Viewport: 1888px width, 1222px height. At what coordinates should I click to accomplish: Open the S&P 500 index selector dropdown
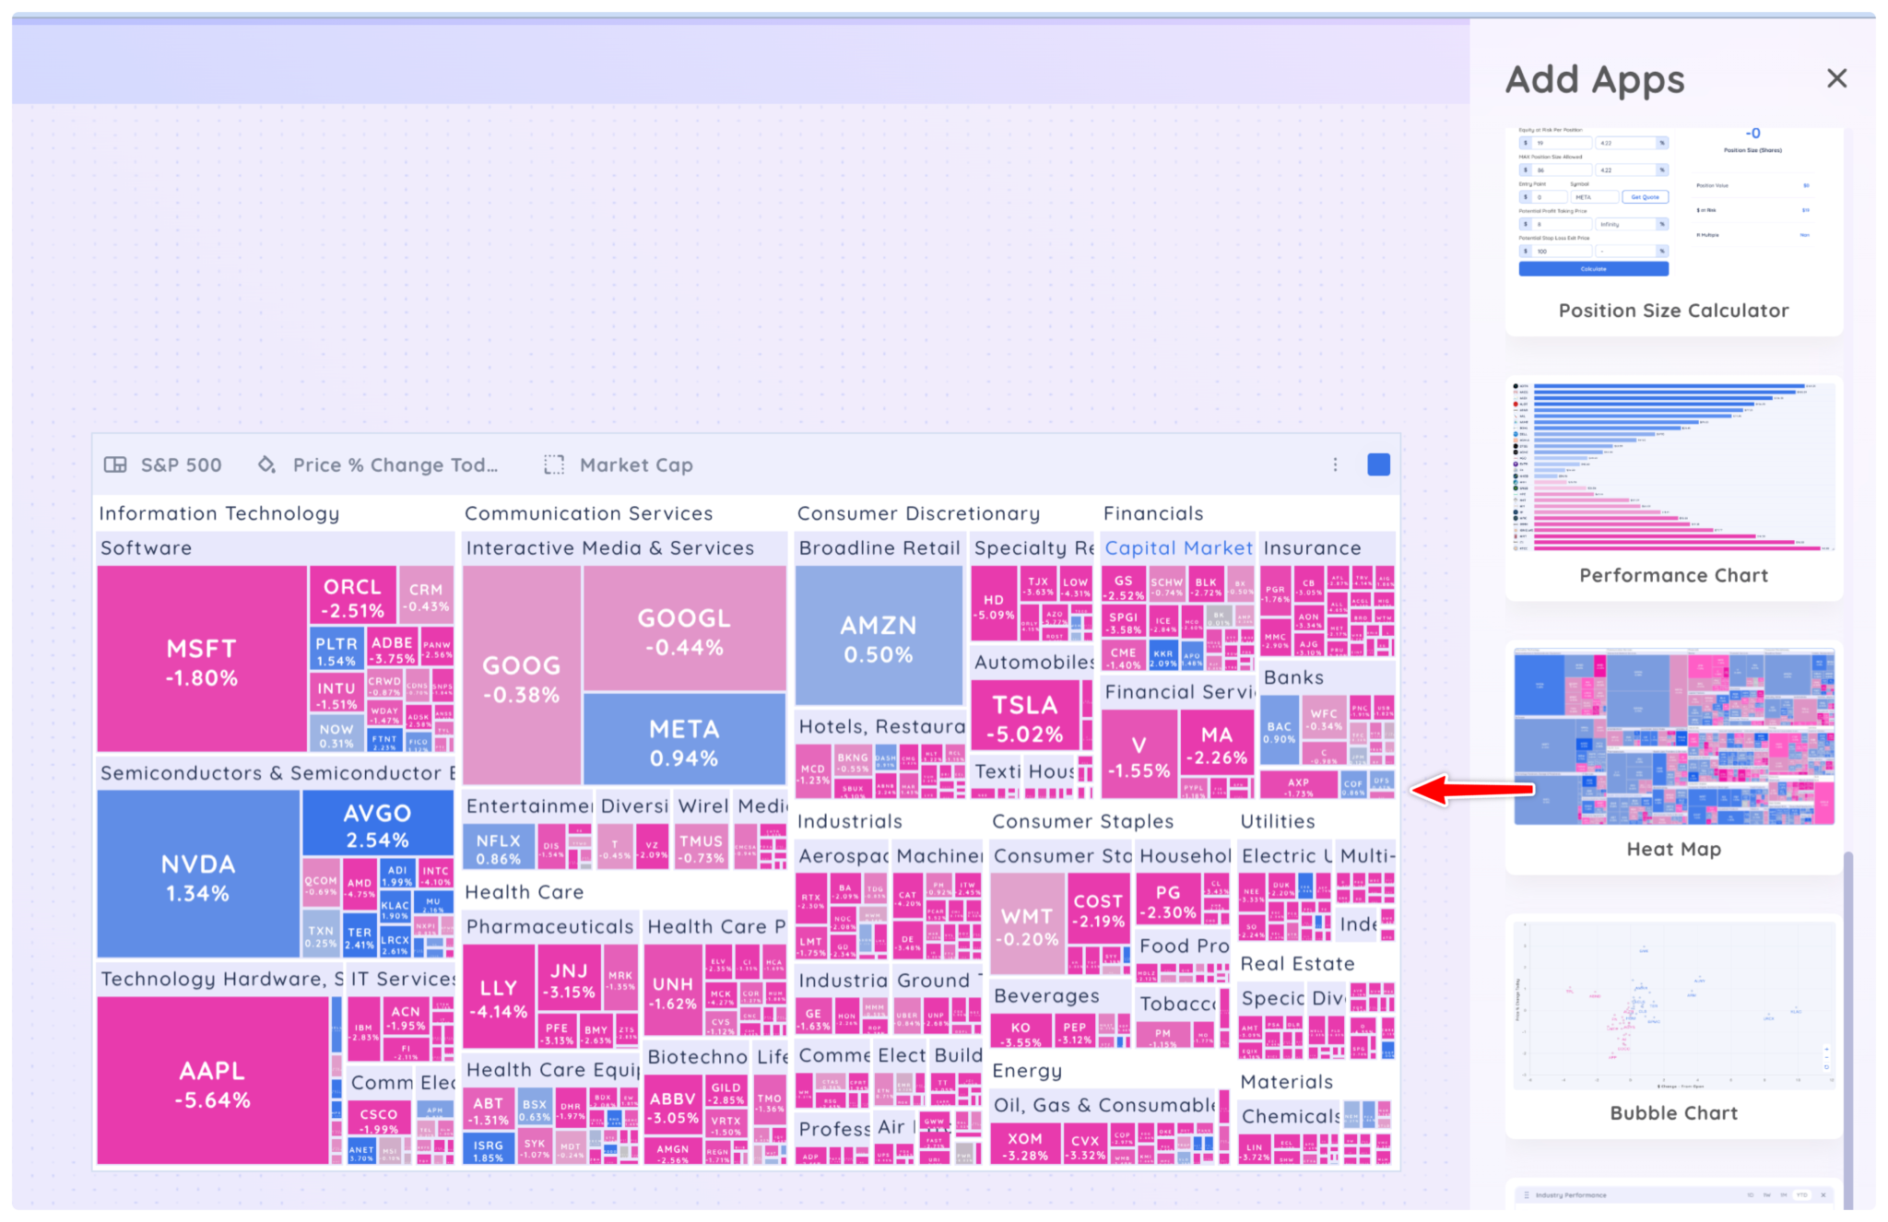181,465
